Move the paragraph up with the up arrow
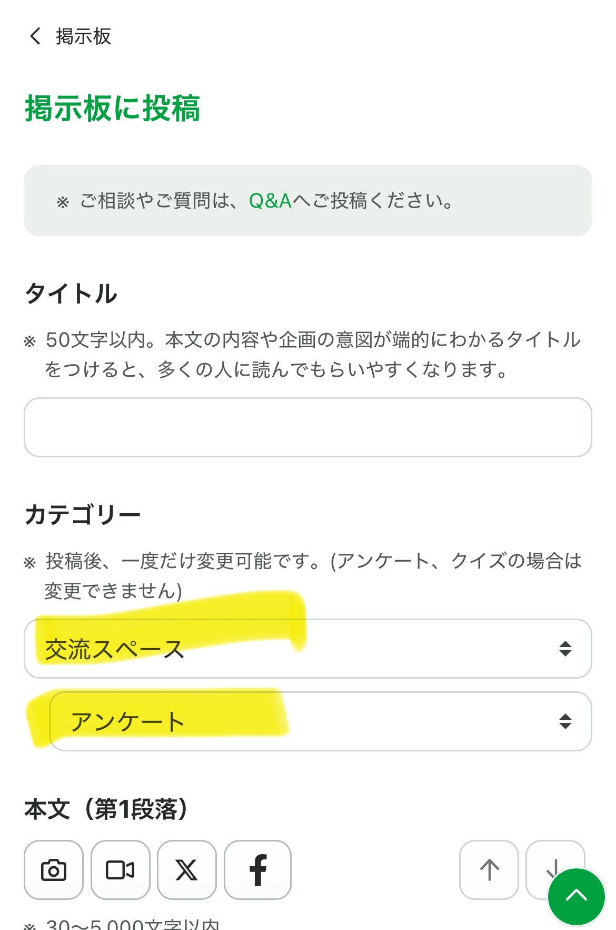Image resolution: width=616 pixels, height=930 pixels. point(489,870)
